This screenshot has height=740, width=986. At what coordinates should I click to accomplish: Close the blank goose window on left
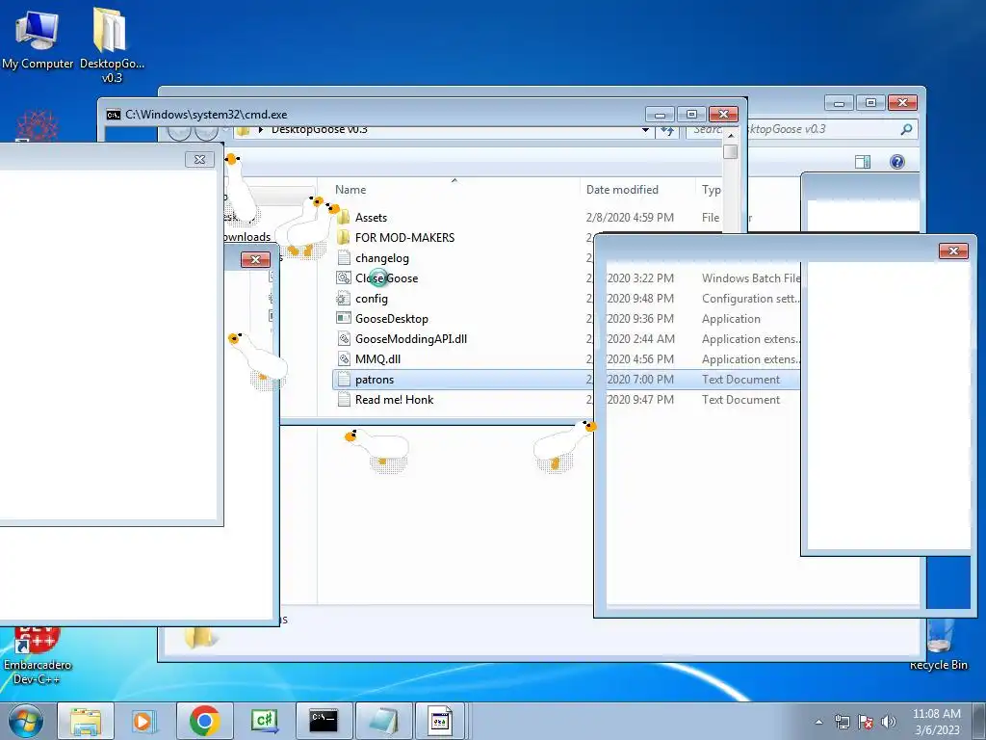[199, 160]
